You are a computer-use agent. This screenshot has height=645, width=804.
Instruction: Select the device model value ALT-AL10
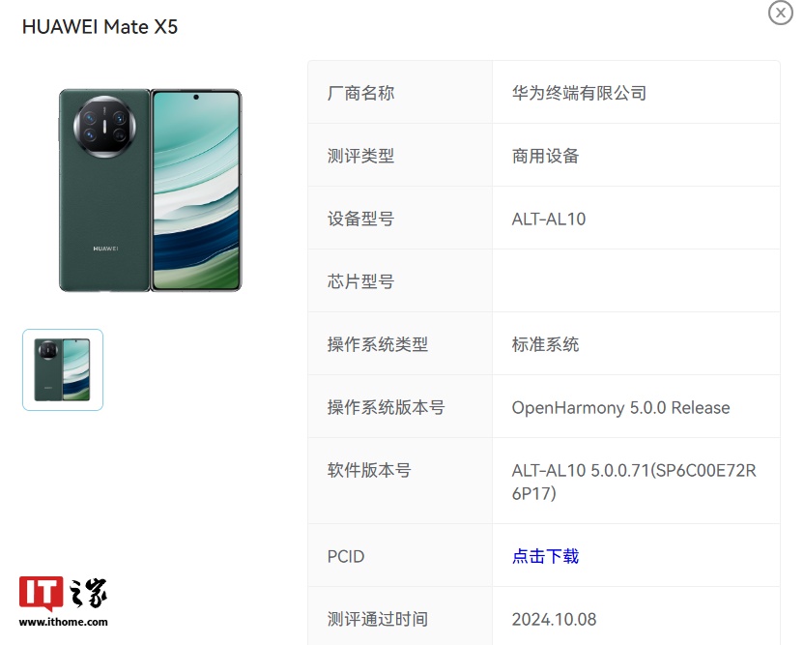(x=549, y=220)
